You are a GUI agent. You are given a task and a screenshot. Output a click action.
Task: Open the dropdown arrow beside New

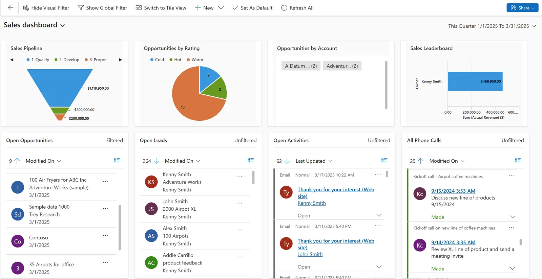click(221, 8)
